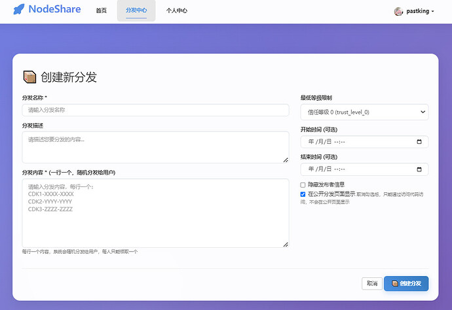Click the 分发内容 field label
452x310 pixels.
click(x=69, y=173)
